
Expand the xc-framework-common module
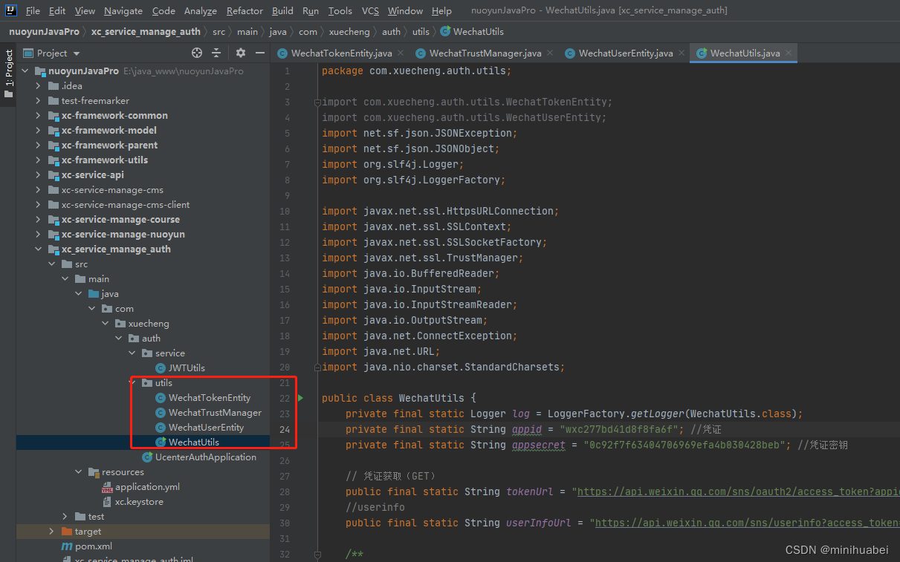coord(39,116)
